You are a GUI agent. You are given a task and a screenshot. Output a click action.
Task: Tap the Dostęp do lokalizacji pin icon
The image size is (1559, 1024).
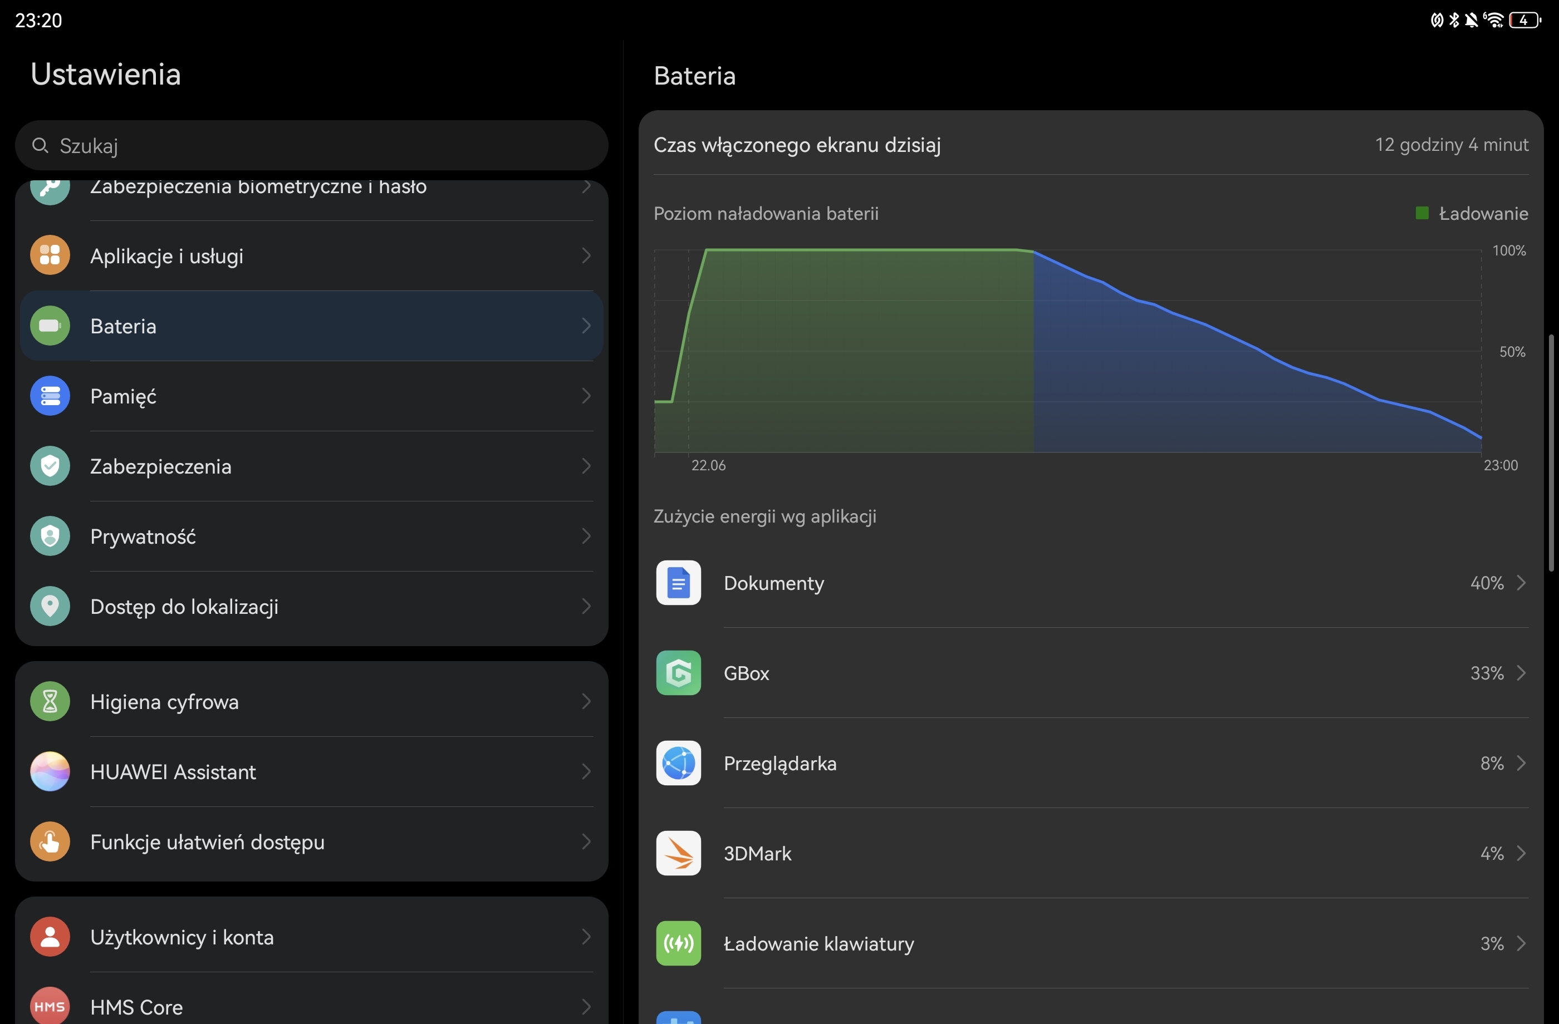click(50, 605)
